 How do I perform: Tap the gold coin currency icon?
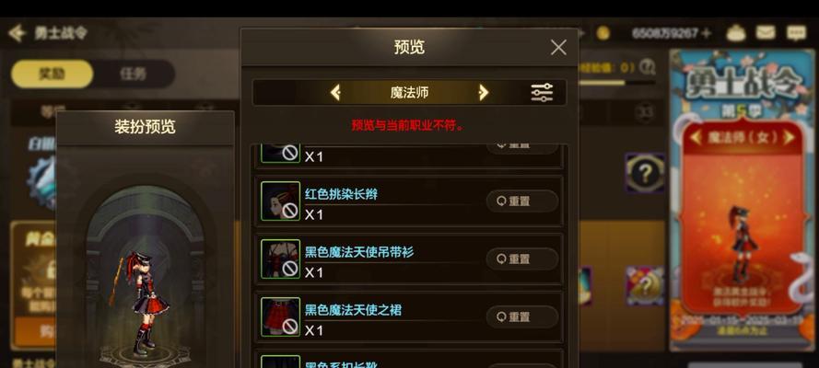[603, 33]
